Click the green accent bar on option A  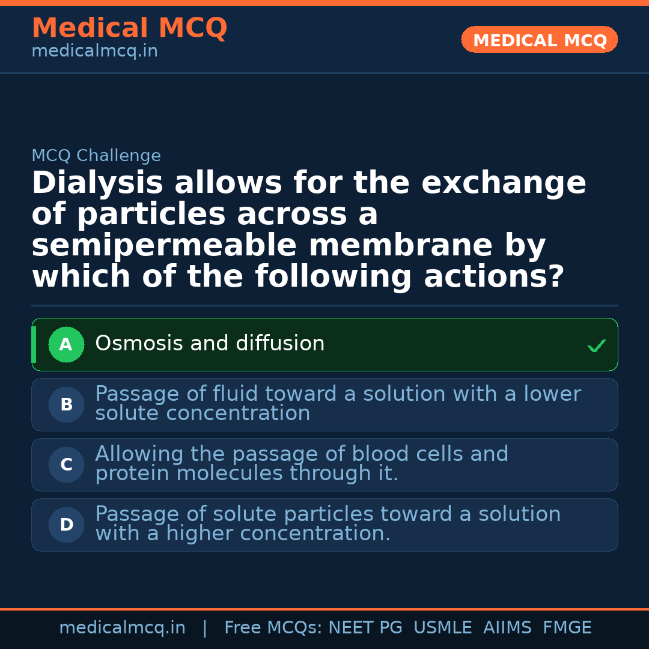tap(34, 345)
